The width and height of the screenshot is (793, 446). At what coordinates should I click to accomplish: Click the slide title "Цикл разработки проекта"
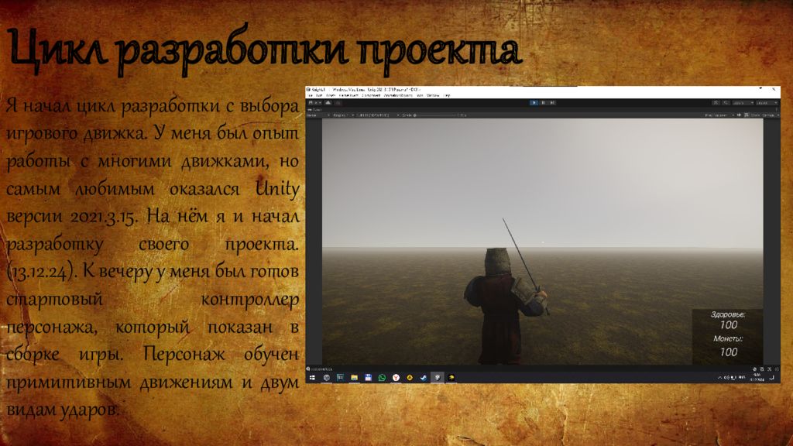pyautogui.click(x=265, y=50)
